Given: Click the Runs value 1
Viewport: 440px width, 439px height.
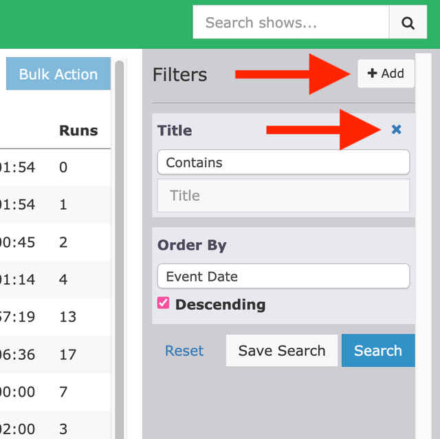Looking at the screenshot, I should 63,204.
